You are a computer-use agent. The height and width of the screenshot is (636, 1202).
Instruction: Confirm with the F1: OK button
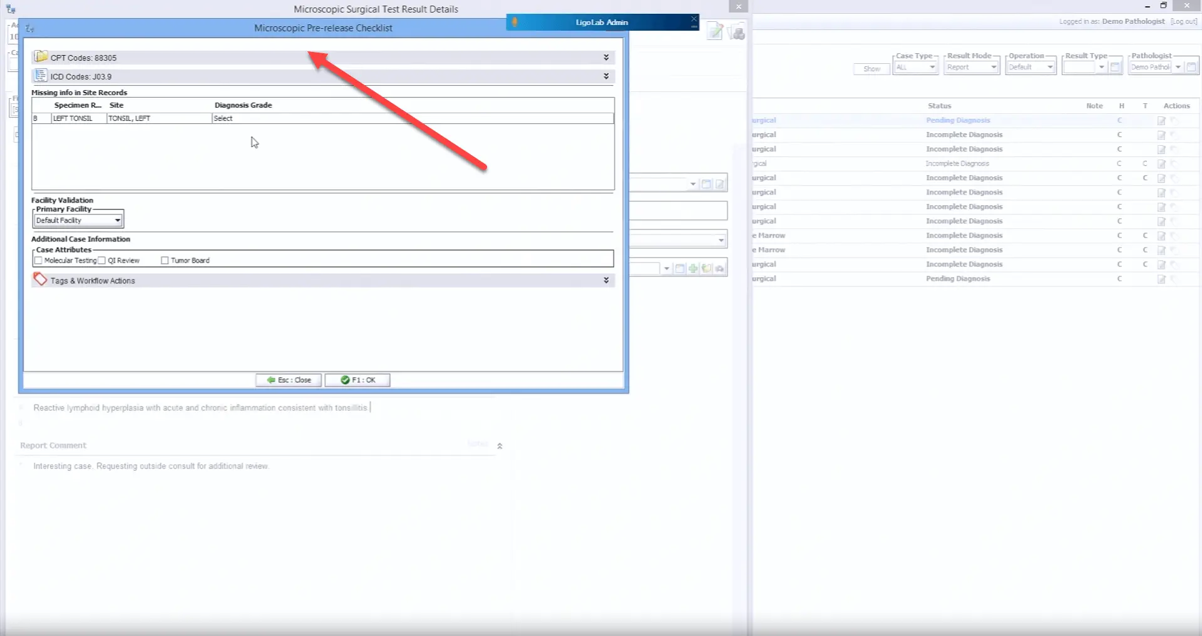(x=357, y=380)
